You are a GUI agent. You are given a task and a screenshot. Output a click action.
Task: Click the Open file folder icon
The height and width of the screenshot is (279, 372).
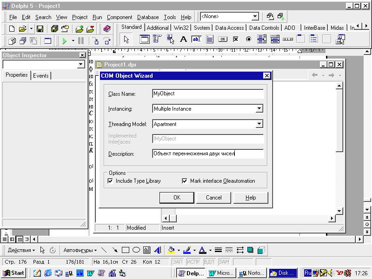(22, 29)
